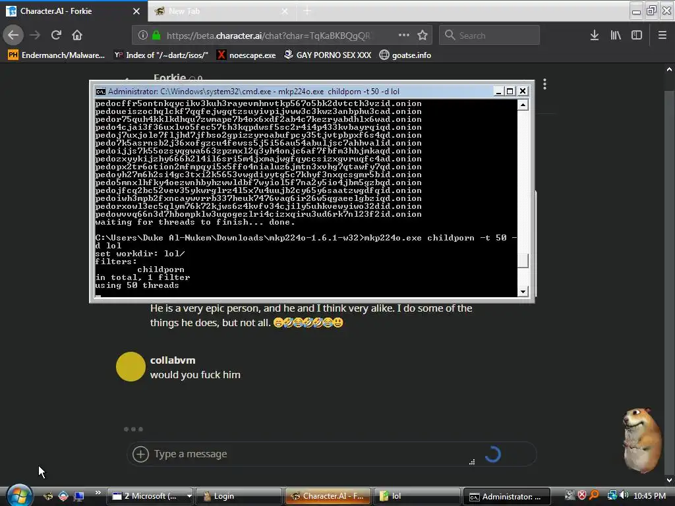Open the Endermanch/Malware... bookmark

(x=57, y=55)
